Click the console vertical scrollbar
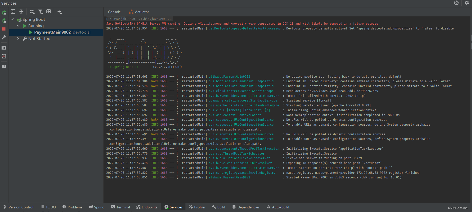 click(x=471, y=110)
